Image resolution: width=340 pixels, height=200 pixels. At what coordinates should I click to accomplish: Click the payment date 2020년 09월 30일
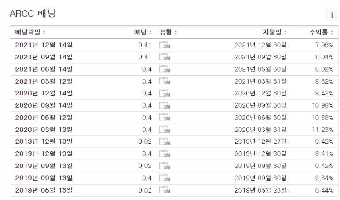tap(260, 105)
